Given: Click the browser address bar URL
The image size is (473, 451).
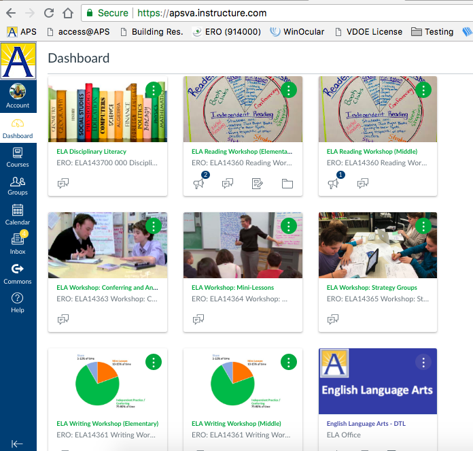Looking at the screenshot, I should pyautogui.click(x=202, y=13).
